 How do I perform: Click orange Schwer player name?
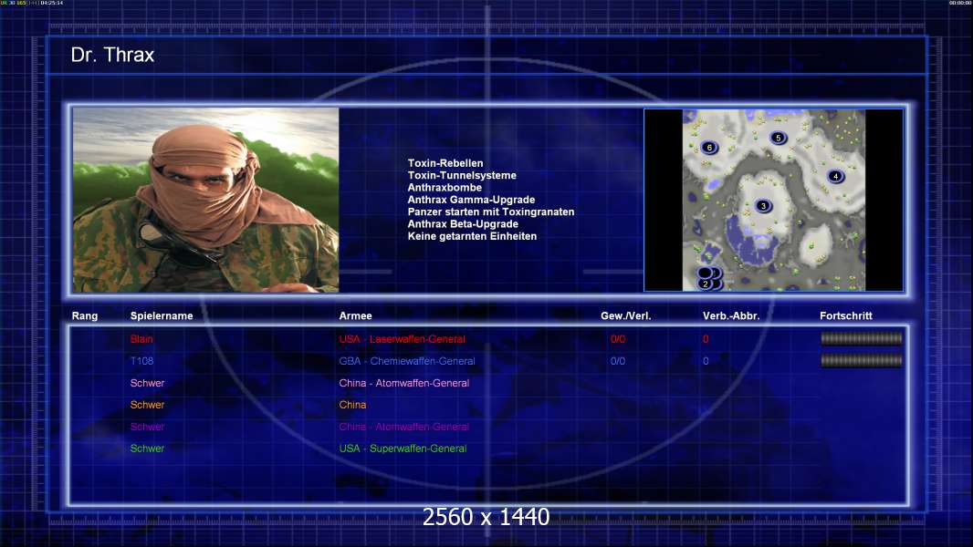147,405
